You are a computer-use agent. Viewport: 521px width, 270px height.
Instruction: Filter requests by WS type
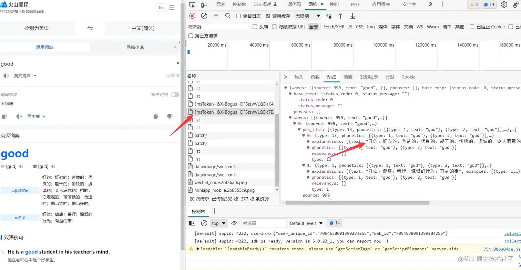click(x=420, y=27)
